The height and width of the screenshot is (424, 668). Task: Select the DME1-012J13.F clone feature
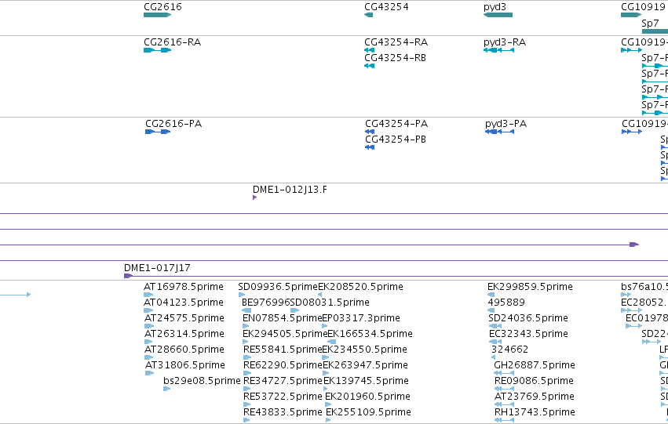coord(255,198)
